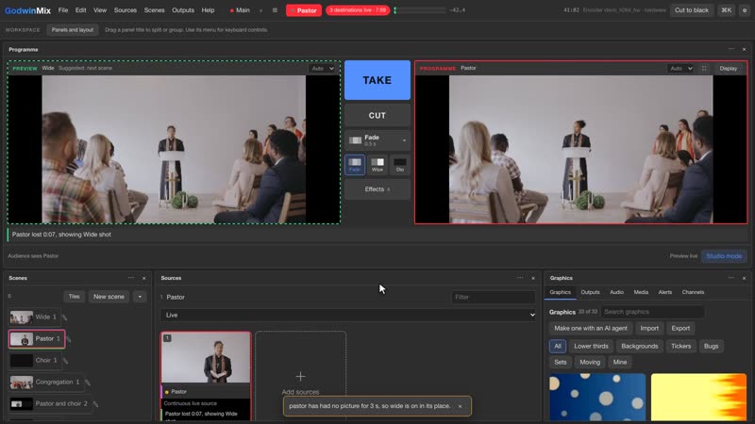Open the New scene dropdown arrow
755x424 pixels.
140,297
